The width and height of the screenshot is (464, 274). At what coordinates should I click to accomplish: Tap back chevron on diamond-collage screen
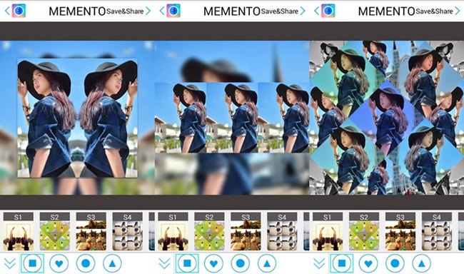(x=317, y=11)
